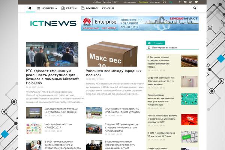The image size is (225, 150).
Task: Click thumbnail beside Спутниковые технологии article
Action: click(94, 112)
